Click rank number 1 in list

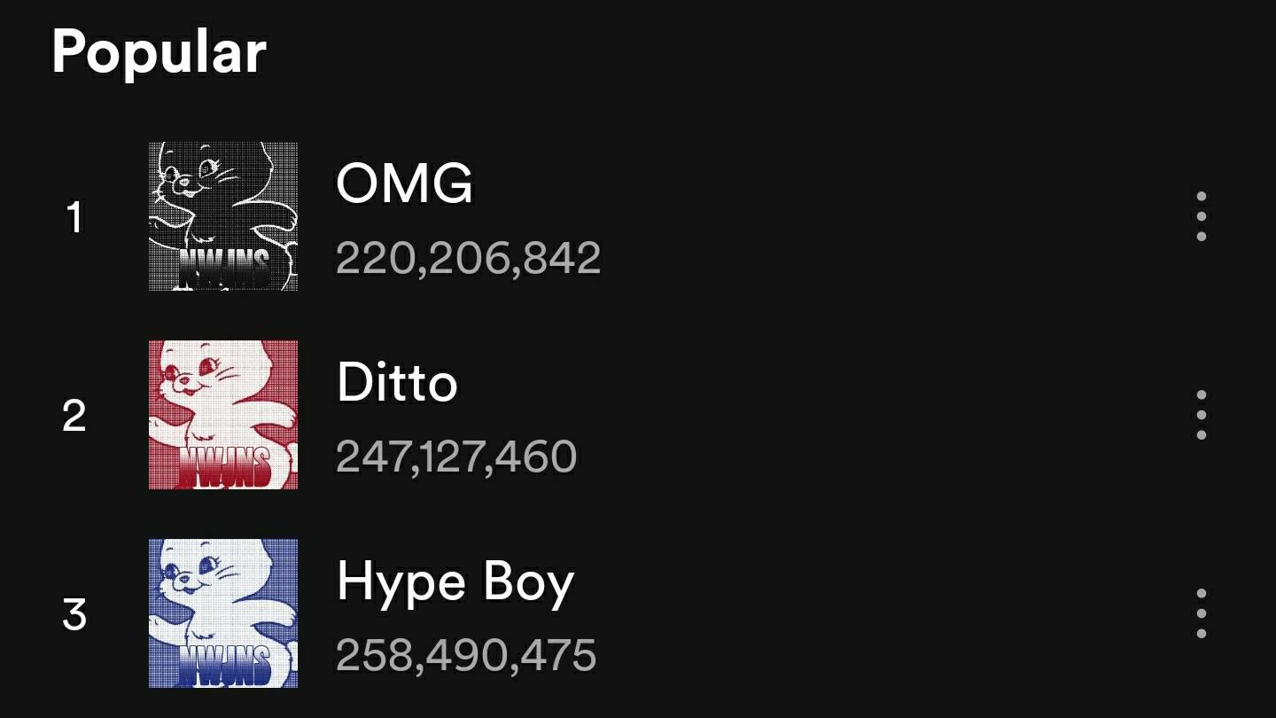[x=74, y=218]
